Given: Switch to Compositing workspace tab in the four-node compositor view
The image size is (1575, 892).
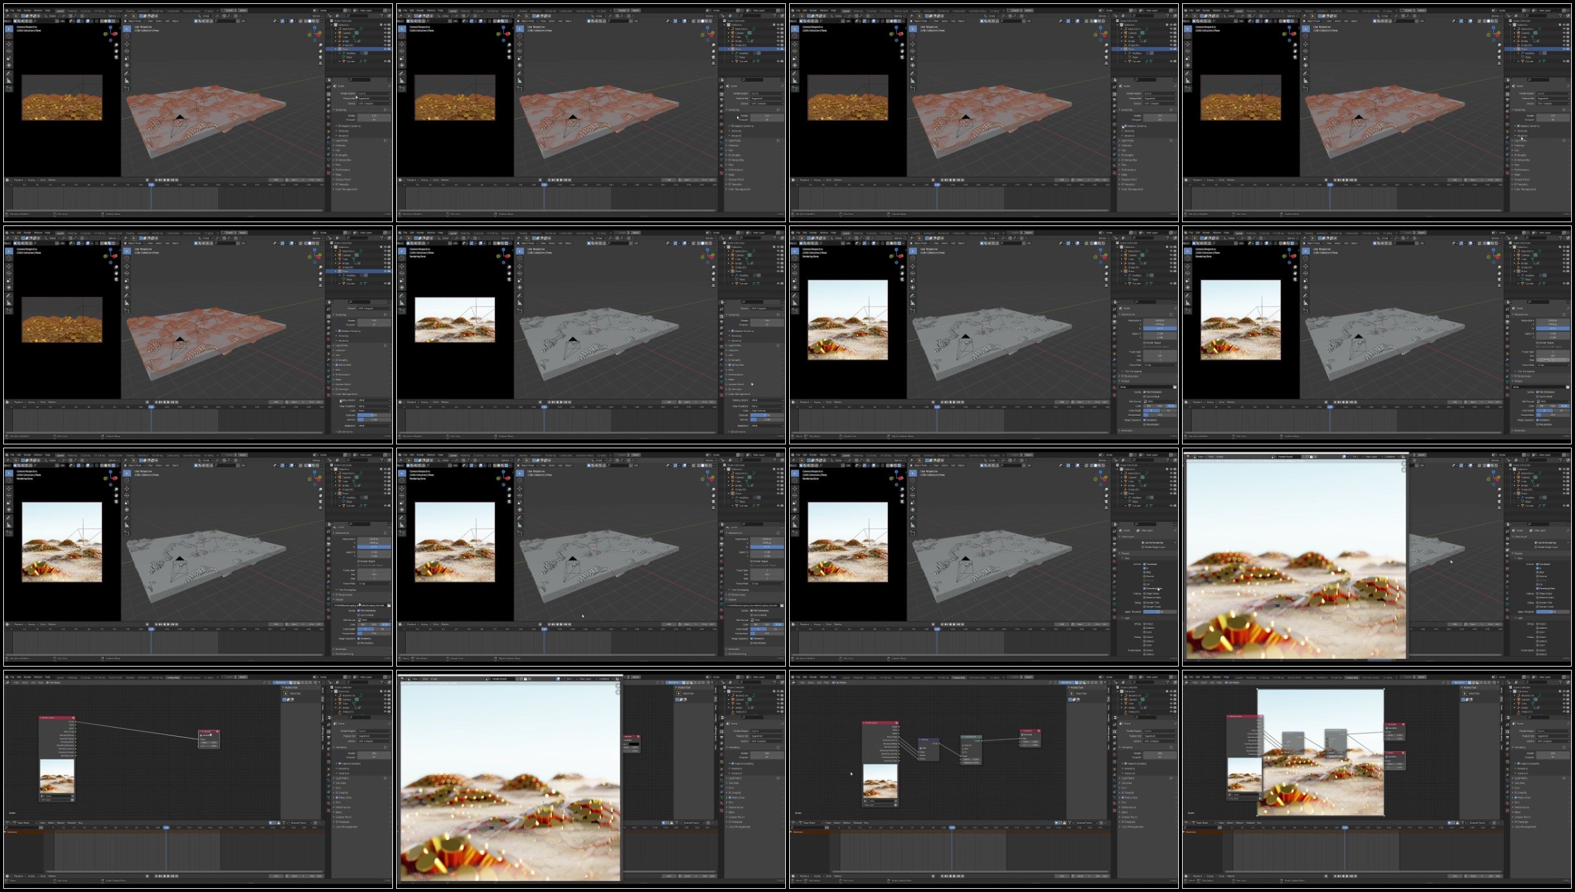Looking at the screenshot, I should coord(959,678).
